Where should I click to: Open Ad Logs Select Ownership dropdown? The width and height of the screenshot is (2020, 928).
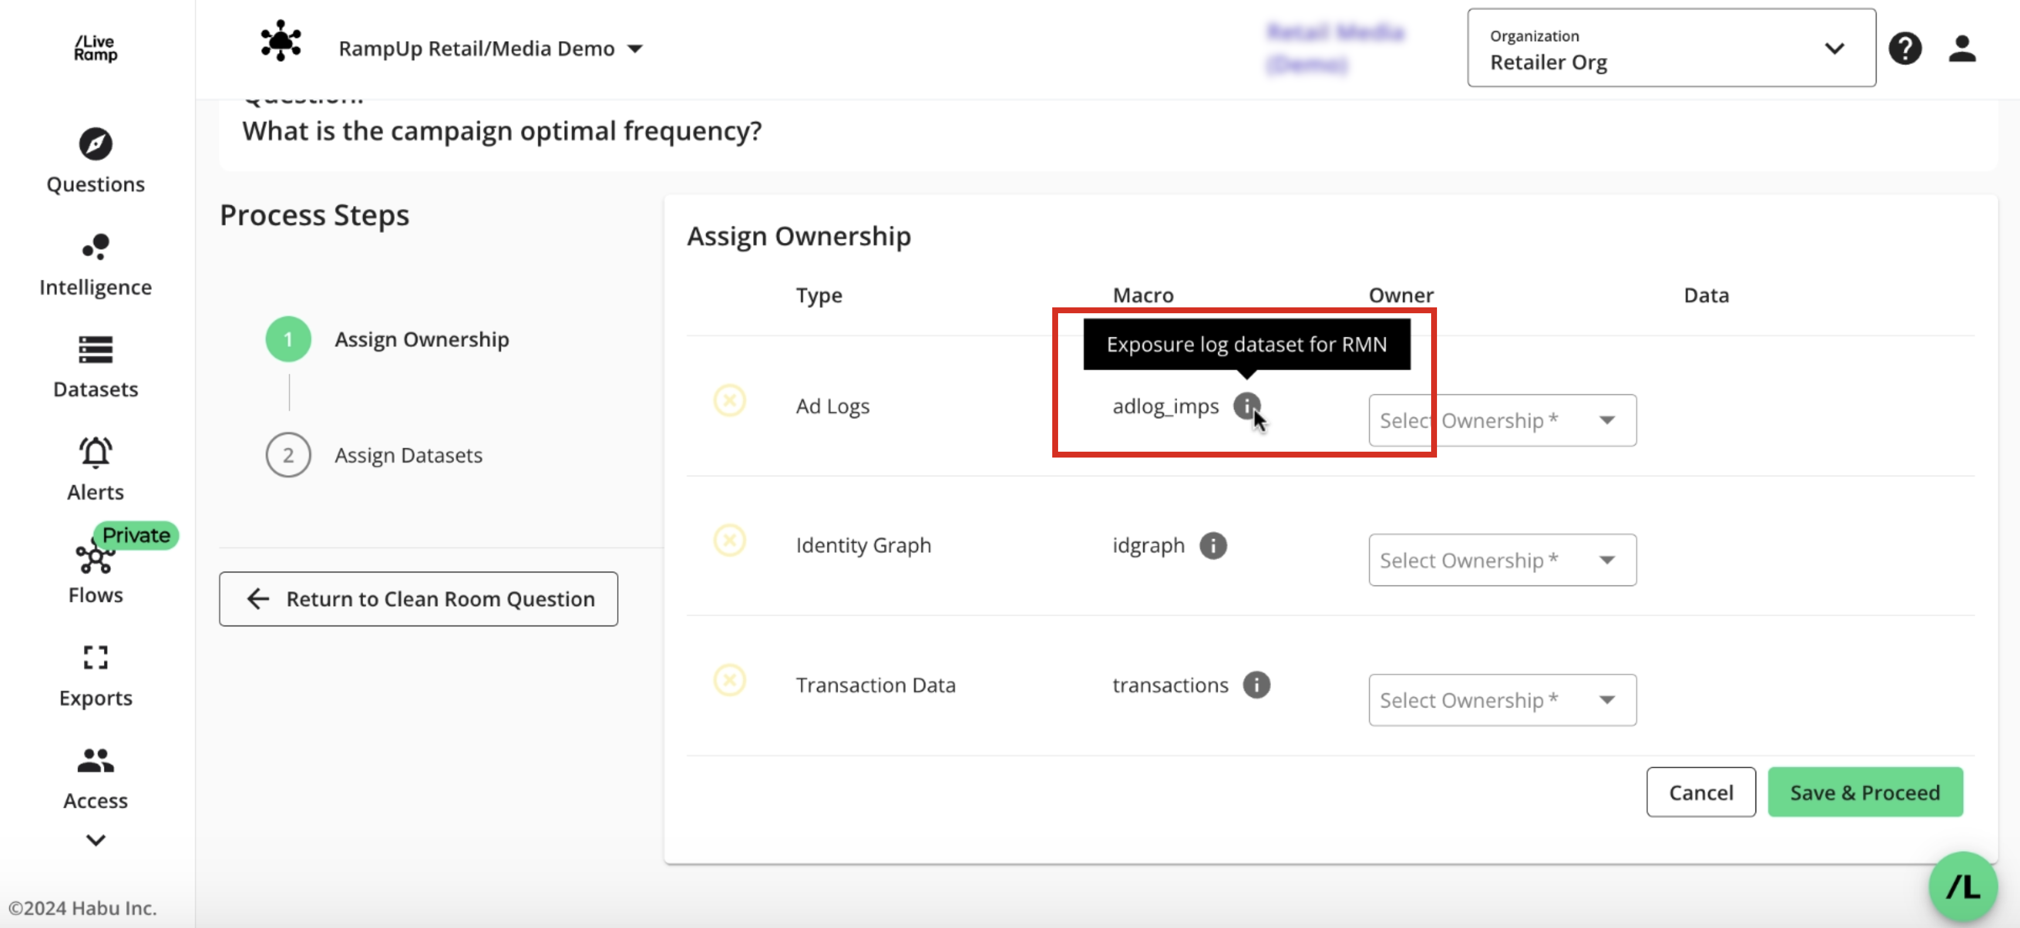(x=1502, y=421)
